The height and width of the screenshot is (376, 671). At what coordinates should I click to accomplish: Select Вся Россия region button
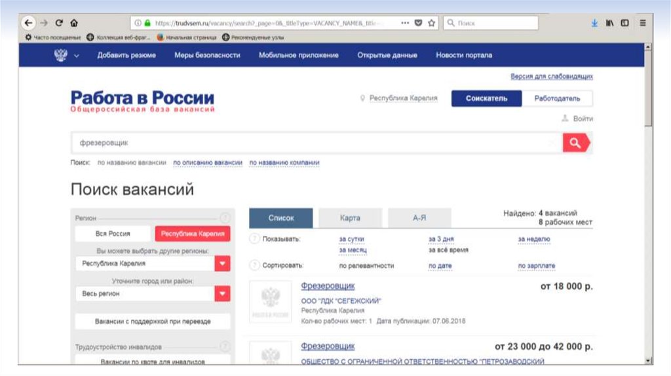pyautogui.click(x=113, y=234)
